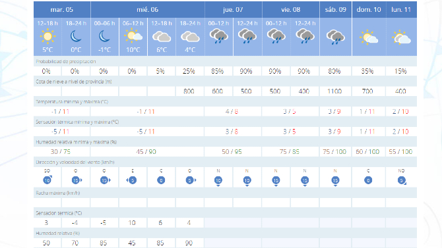Screen dimensions: 442x248
Task: Click the 3 / 8 thermal sensation value
Action: click(x=232, y=132)
